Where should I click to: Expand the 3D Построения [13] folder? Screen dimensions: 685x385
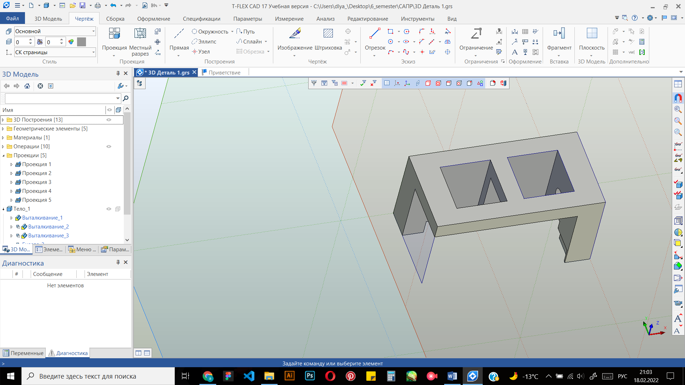pyautogui.click(x=3, y=120)
